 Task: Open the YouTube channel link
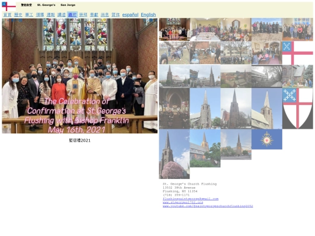208,206
